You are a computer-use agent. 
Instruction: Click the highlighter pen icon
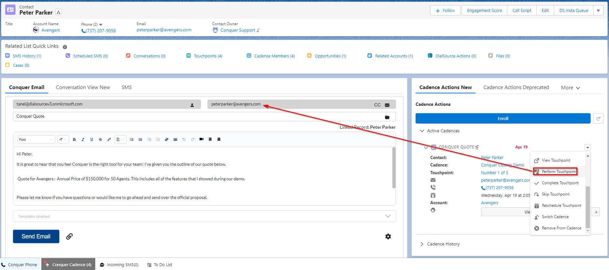(x=109, y=140)
